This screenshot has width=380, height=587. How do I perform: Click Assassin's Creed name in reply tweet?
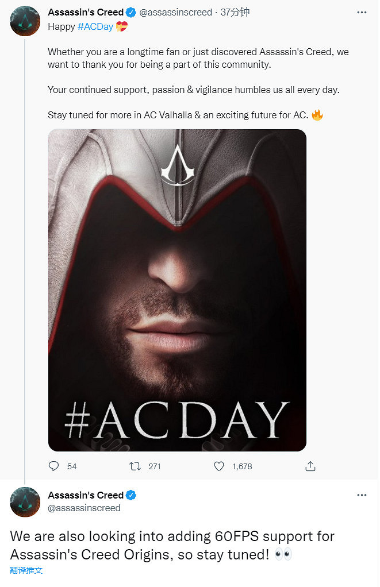click(86, 495)
